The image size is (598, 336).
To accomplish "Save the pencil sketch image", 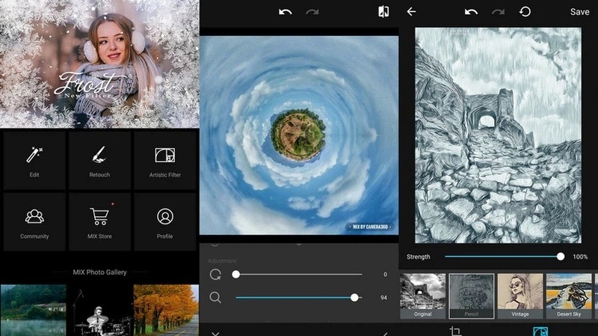I will pyautogui.click(x=580, y=12).
